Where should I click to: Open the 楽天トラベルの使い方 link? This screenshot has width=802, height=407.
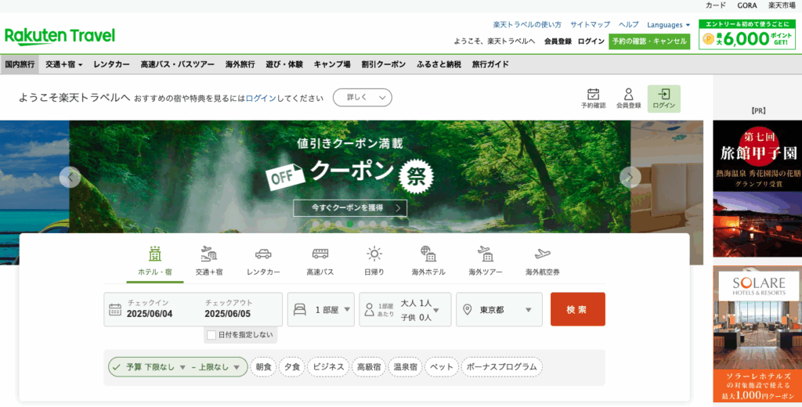(x=527, y=24)
